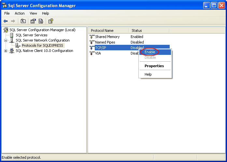227x162 pixels.
Task: Select SQL Server Services in the tree
Action: point(31,35)
